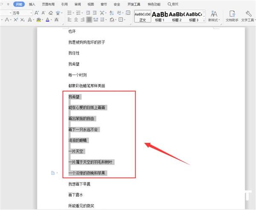Increase paragraph indent
256x210 pixels.
(x=95, y=13)
